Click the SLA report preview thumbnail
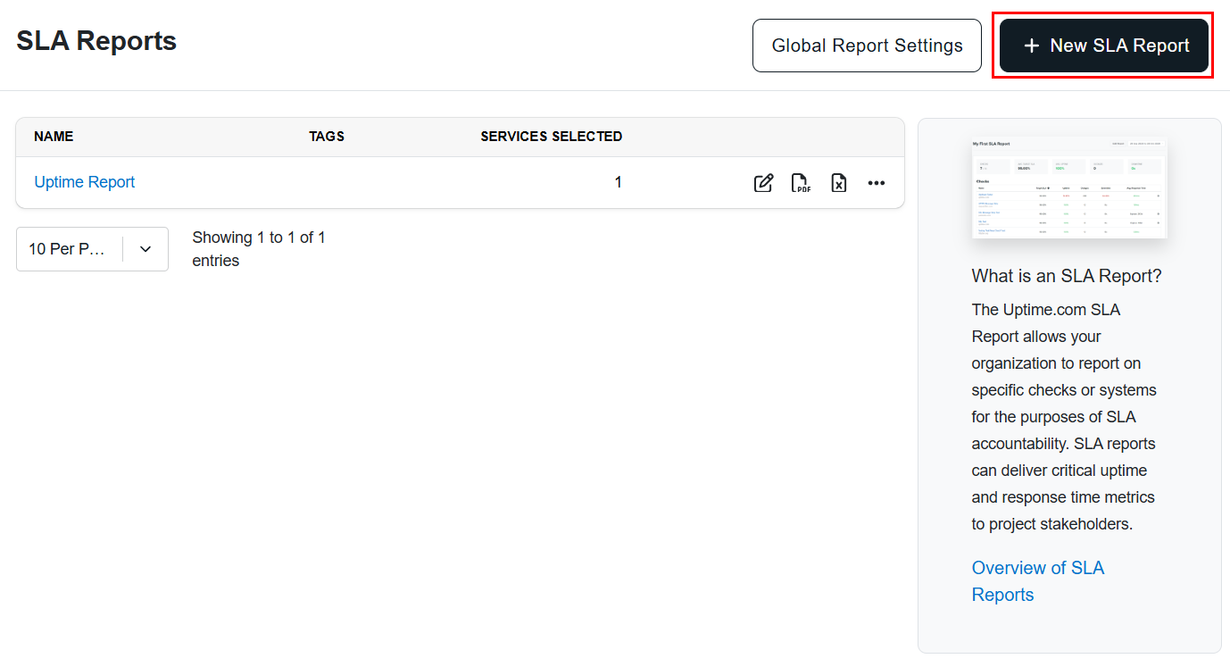 point(1069,188)
